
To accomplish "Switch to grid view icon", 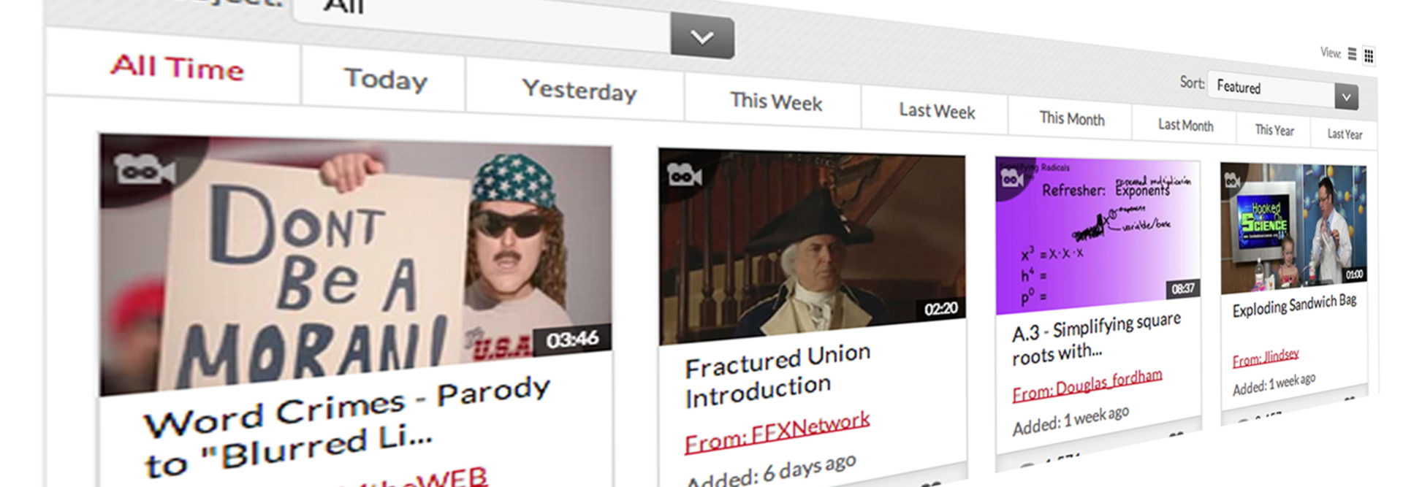I will 1369,55.
